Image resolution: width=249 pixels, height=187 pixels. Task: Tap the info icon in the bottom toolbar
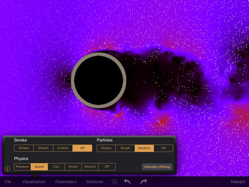114,182
